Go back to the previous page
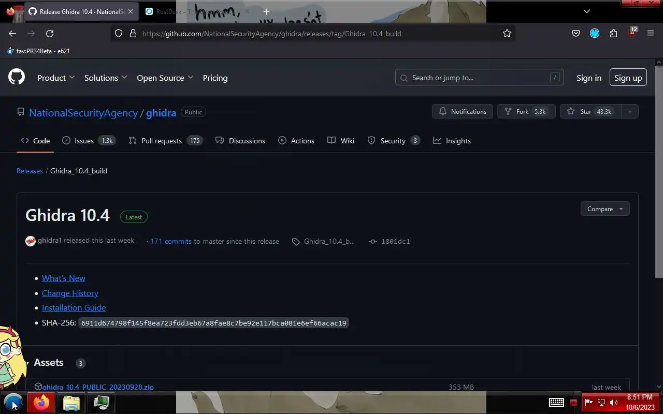 [12, 34]
